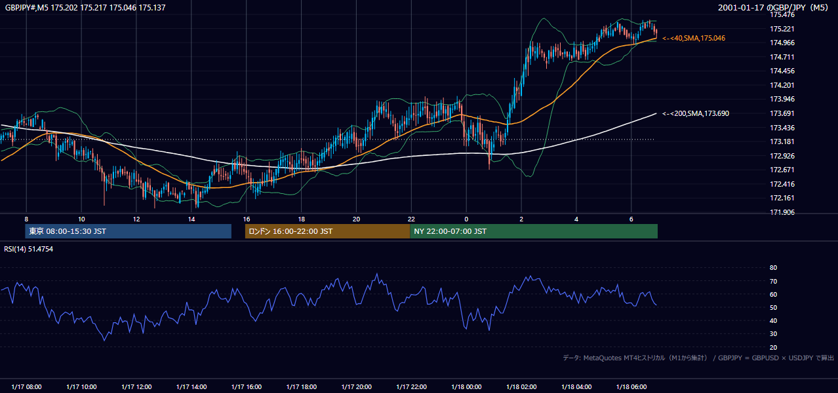Click the RSI level 40 label
This screenshot has width=838, height=393.
click(x=773, y=320)
